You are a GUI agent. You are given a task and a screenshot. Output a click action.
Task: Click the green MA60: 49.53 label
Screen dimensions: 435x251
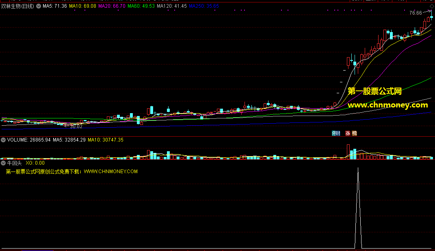click(x=141, y=6)
